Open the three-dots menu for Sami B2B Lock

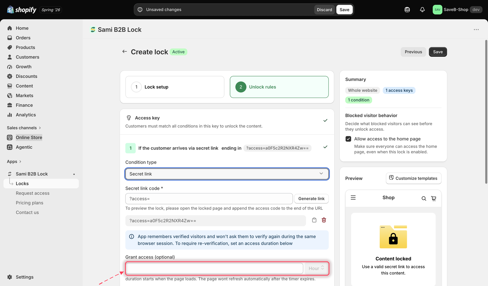click(476, 30)
